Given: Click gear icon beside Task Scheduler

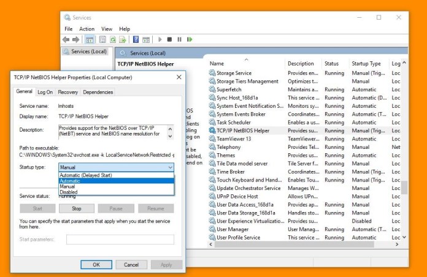Looking at the screenshot, I should (x=212, y=122).
